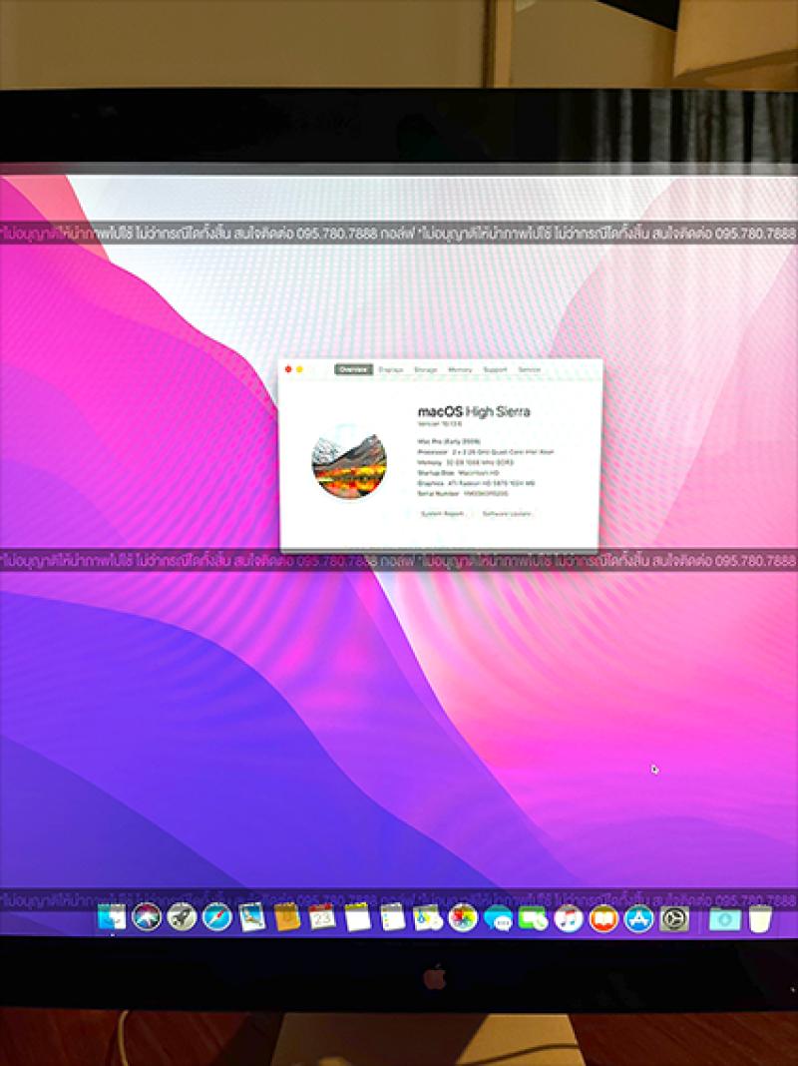
Task: Click the "macOS High Sierra" heading
Action: click(x=474, y=411)
